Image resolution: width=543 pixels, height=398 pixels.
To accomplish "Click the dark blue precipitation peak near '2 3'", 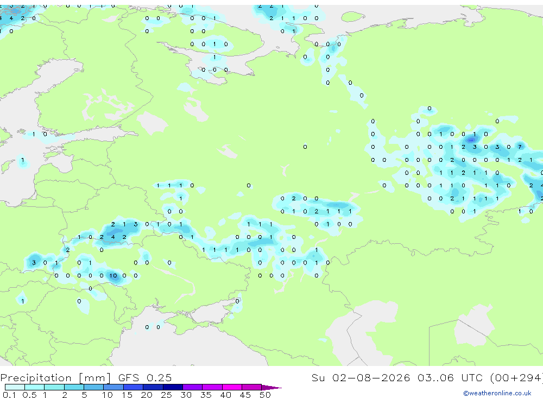I will pyautogui.click(x=471, y=140).
